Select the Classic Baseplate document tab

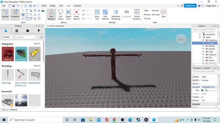(x=57, y=26)
